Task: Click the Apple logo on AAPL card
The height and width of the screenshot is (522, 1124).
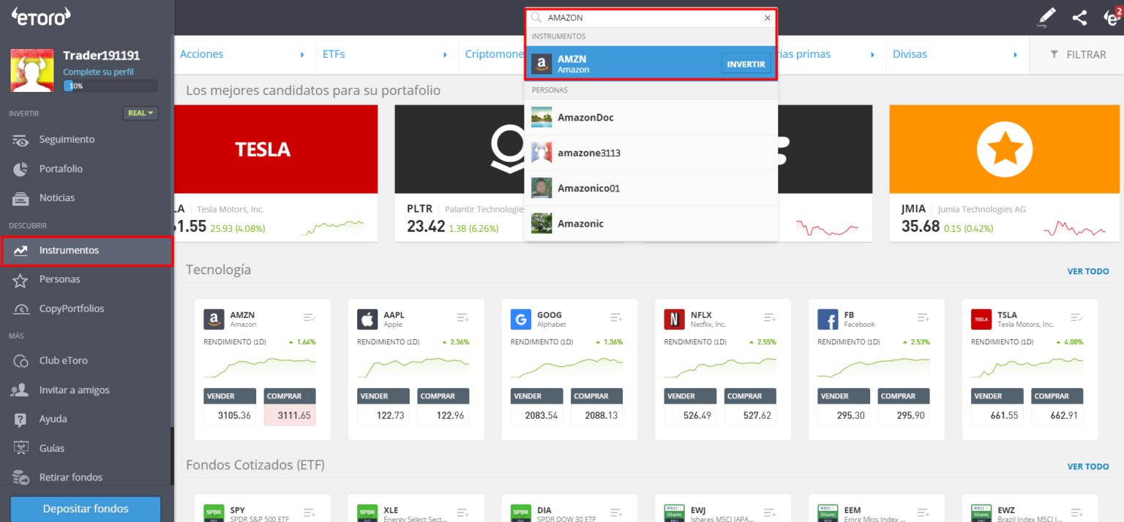Action: coord(367,319)
